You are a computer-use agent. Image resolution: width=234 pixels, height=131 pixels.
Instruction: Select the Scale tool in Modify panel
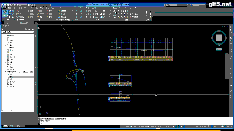pos(95,17)
